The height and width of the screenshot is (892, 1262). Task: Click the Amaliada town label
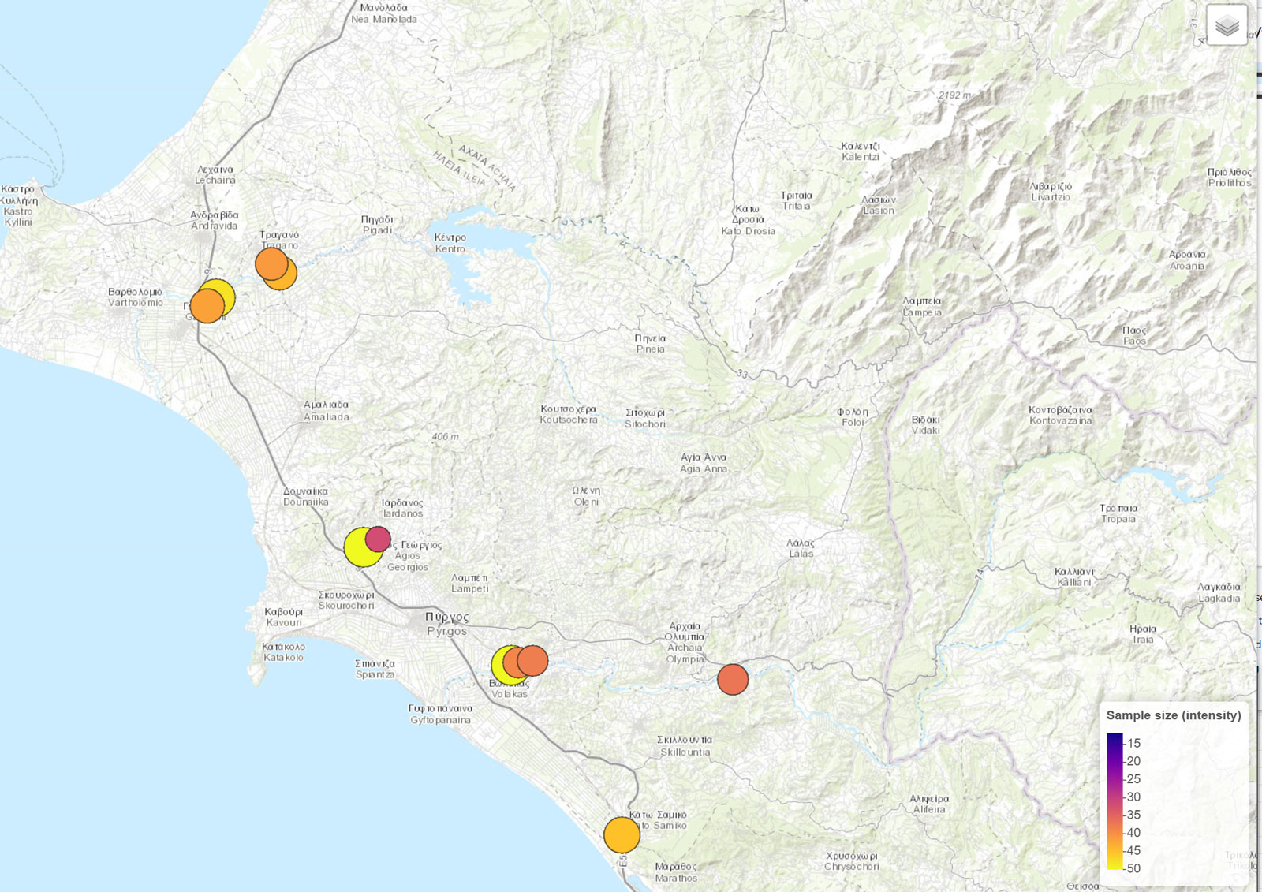[326, 411]
